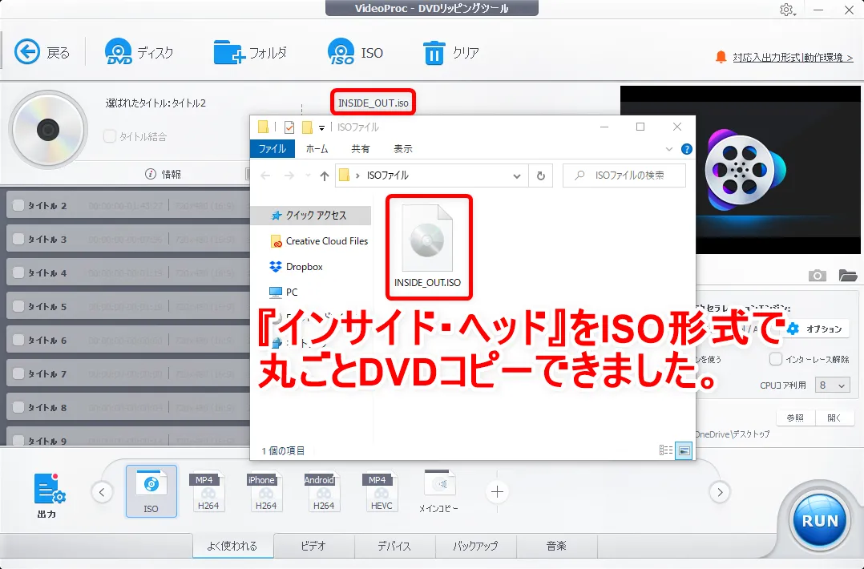
Task: Click the orange notification bell icon
Action: click(x=721, y=57)
